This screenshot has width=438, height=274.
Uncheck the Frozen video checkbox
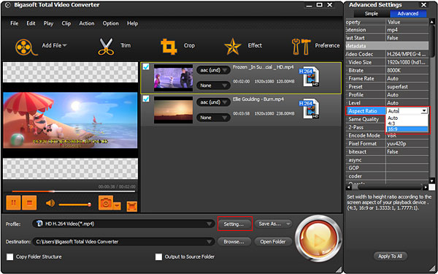(146, 66)
